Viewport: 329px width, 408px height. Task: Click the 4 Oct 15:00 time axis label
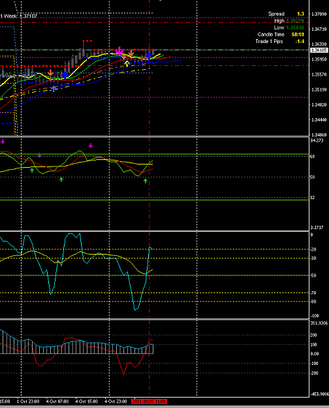click(86, 401)
